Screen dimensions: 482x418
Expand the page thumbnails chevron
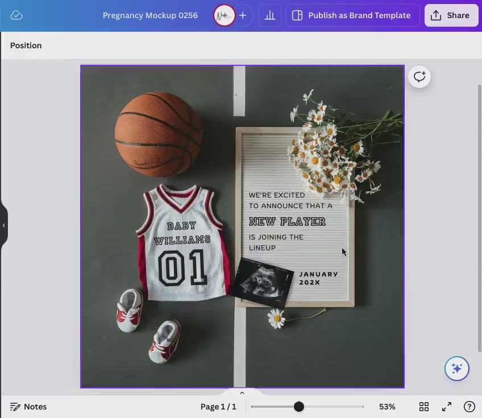coord(242,392)
